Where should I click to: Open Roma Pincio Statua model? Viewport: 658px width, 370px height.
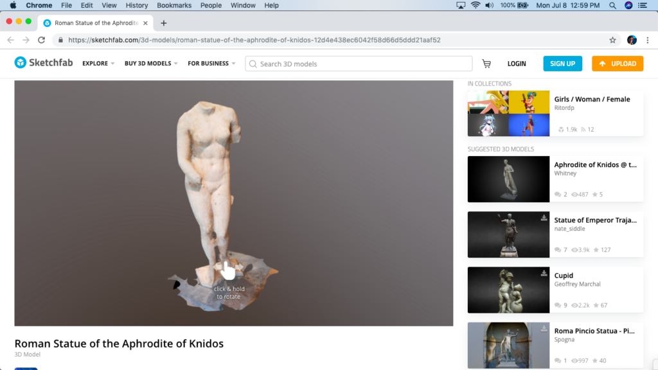click(x=594, y=331)
